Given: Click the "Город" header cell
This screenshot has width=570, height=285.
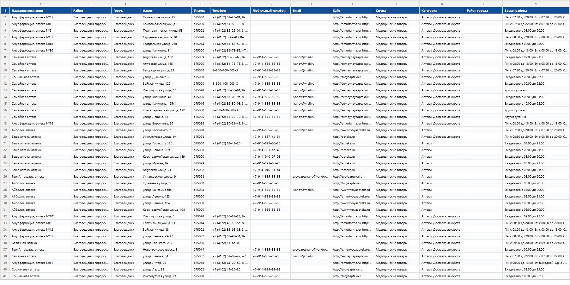Looking at the screenshot, I should coord(126,10).
